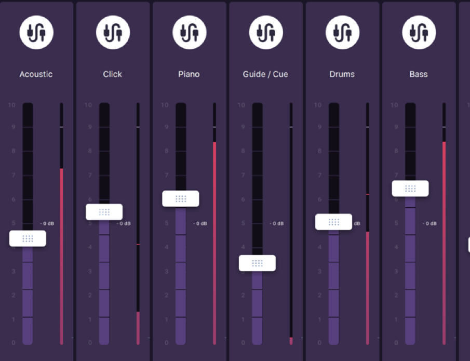Open the Piano channel input icon

click(190, 32)
